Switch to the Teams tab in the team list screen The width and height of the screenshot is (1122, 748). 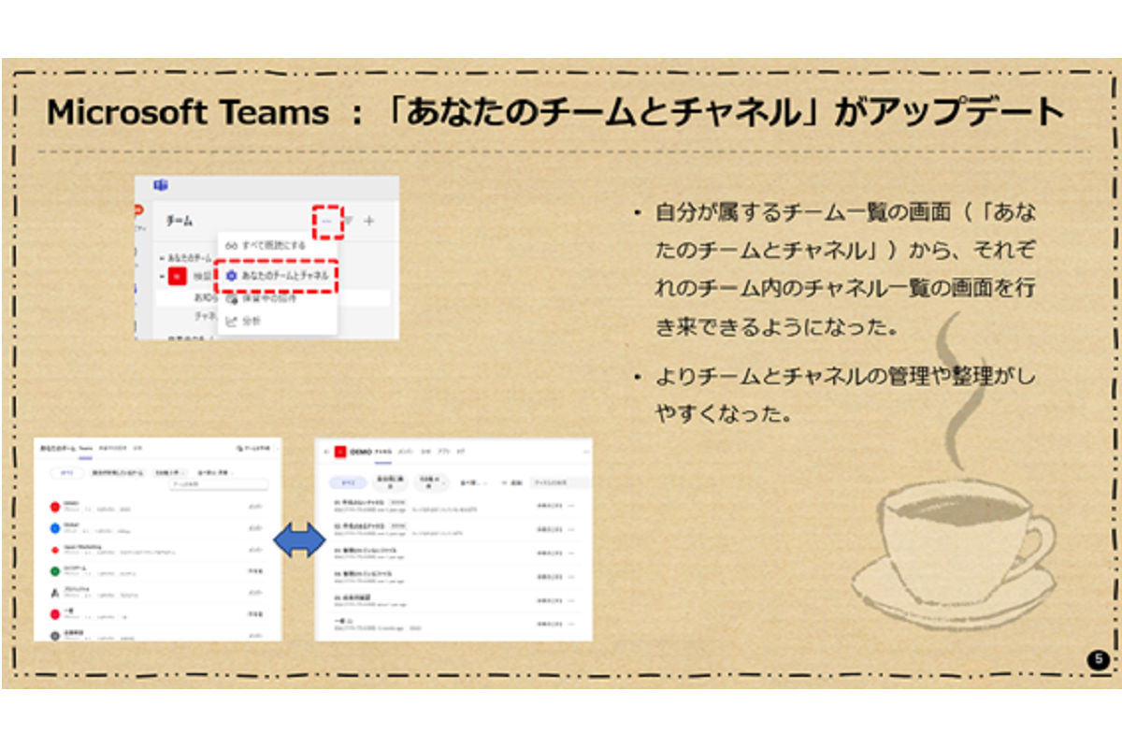click(86, 449)
